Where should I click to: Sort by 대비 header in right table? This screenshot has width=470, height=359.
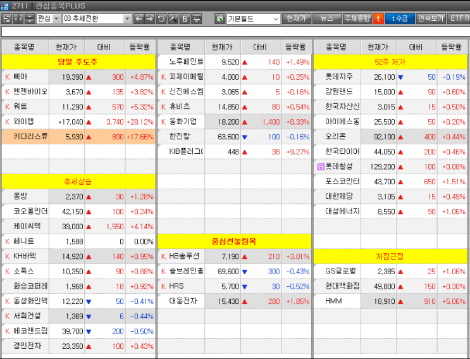click(416, 47)
